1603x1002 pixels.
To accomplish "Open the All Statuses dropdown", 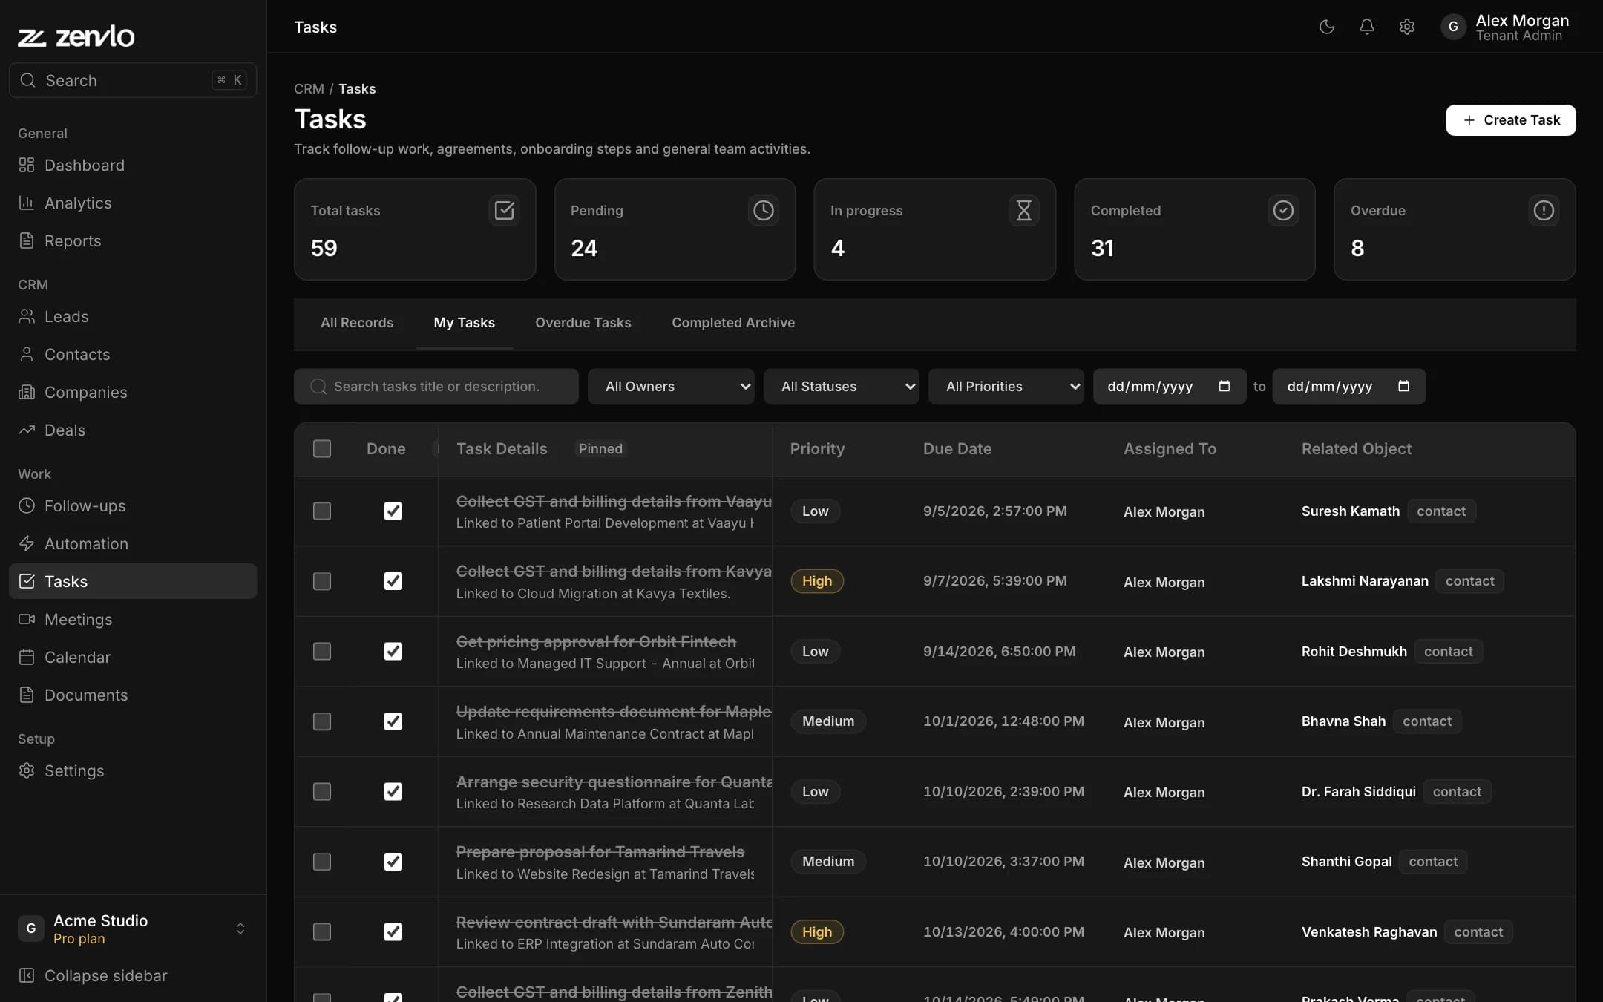I will [841, 386].
